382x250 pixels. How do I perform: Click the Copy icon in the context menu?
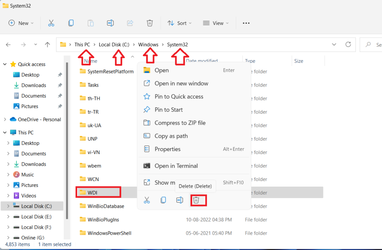[x=163, y=200]
